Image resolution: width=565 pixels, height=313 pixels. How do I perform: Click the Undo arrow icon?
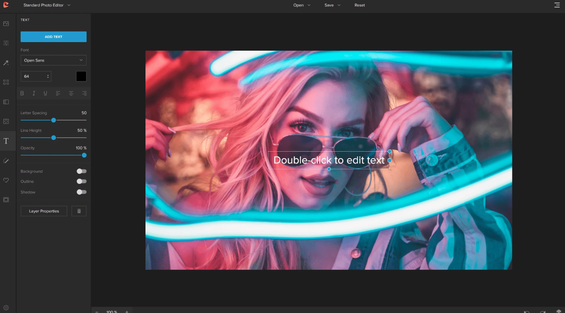pos(526,311)
